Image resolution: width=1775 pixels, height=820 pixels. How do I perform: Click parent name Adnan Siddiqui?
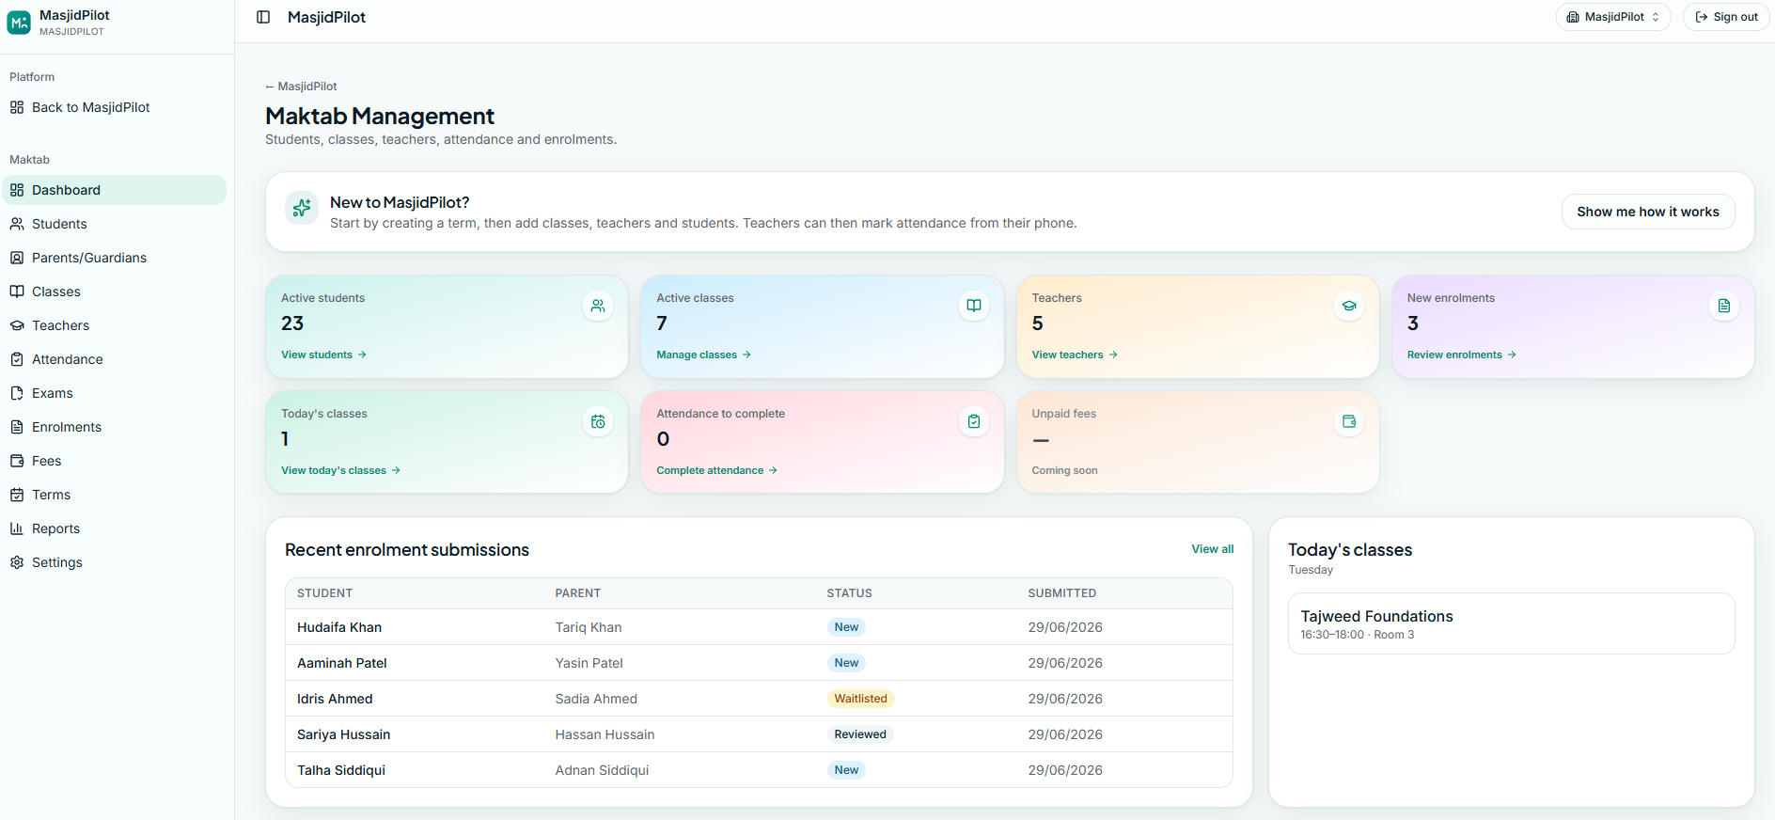[x=602, y=770]
